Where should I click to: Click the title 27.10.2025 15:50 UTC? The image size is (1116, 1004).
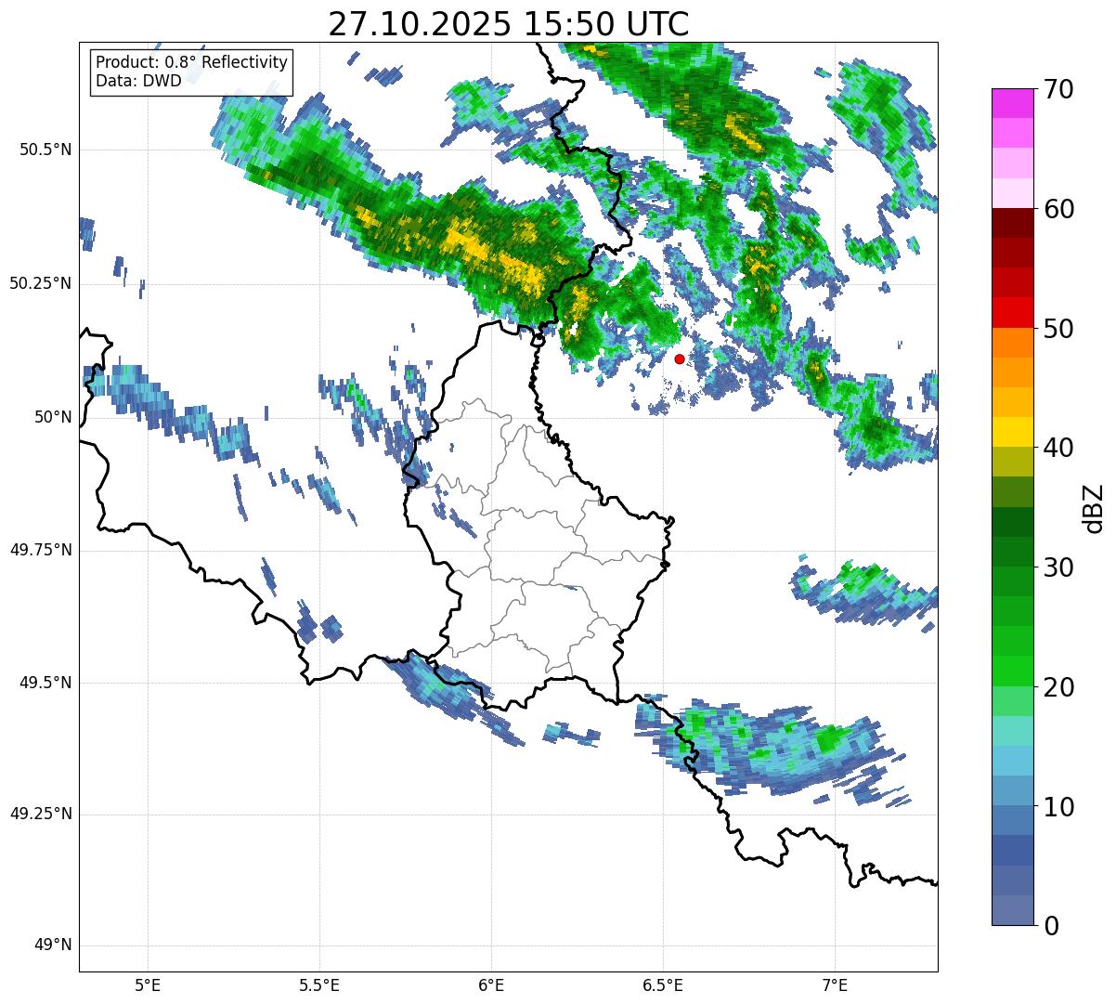pyautogui.click(x=509, y=24)
